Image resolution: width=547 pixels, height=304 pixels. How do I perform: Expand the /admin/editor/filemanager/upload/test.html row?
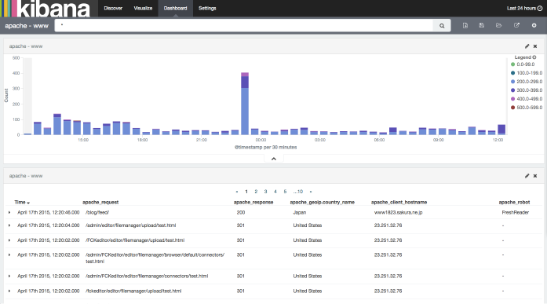point(9,225)
